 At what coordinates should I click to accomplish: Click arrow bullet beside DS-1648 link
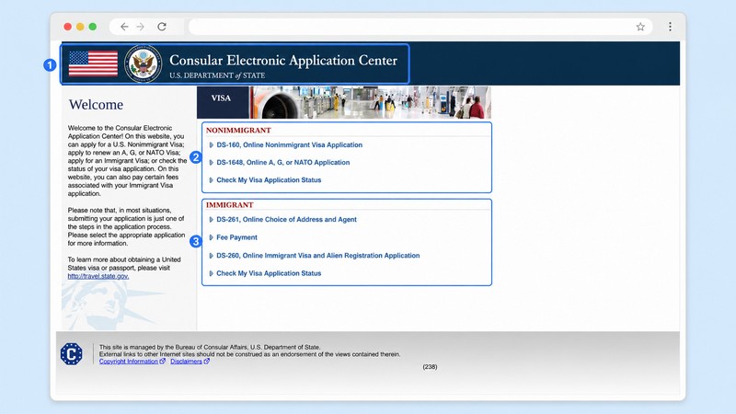[x=212, y=163]
